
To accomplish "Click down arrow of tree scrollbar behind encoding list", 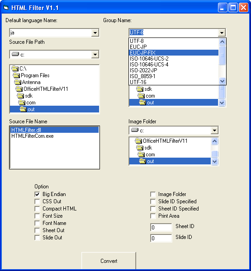I will click(x=222, y=103).
